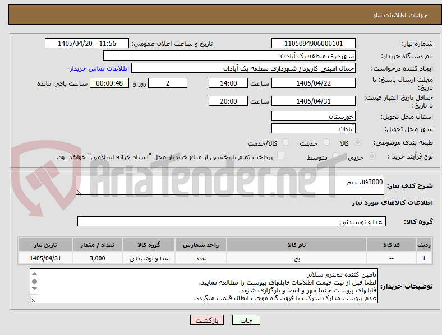
Task: Click the چاپ (print) button
Action: point(246,320)
